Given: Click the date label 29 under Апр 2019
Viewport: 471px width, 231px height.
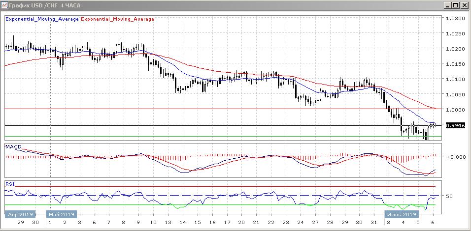Looking at the screenshot, I should tap(20, 222).
